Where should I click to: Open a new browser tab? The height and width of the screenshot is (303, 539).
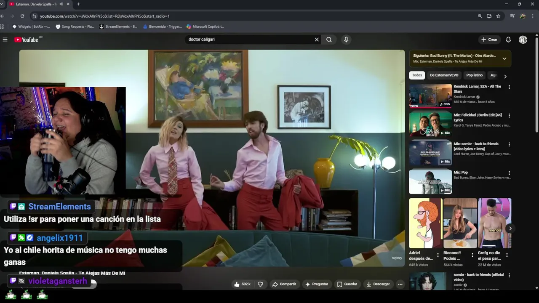(x=78, y=4)
